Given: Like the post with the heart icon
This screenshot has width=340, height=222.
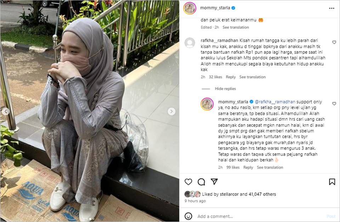Looking at the screenshot, I should pyautogui.click(x=188, y=182).
